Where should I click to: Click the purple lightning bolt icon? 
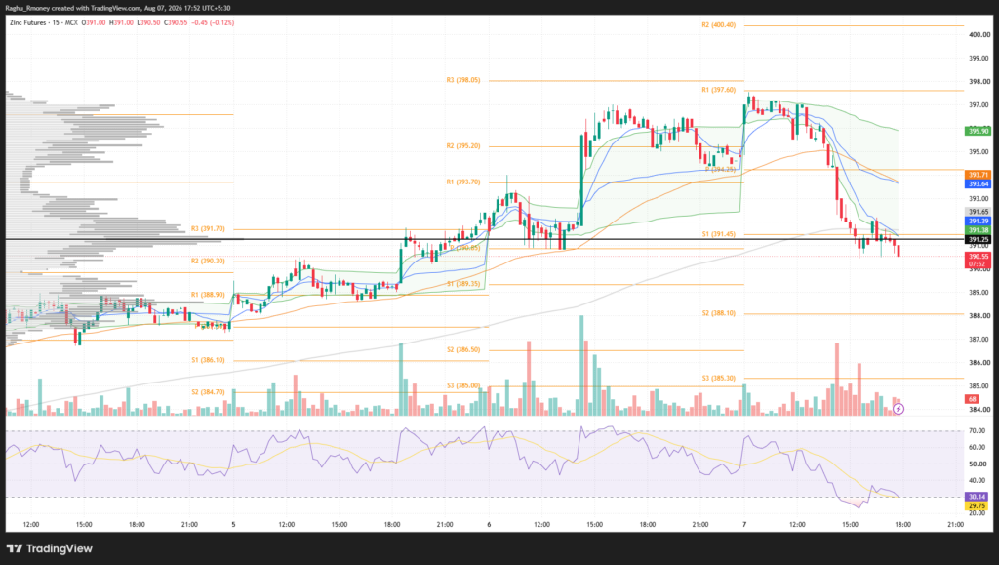click(x=899, y=409)
